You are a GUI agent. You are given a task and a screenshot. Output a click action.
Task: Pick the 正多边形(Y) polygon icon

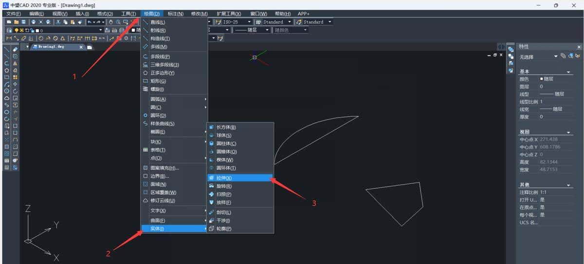point(145,73)
